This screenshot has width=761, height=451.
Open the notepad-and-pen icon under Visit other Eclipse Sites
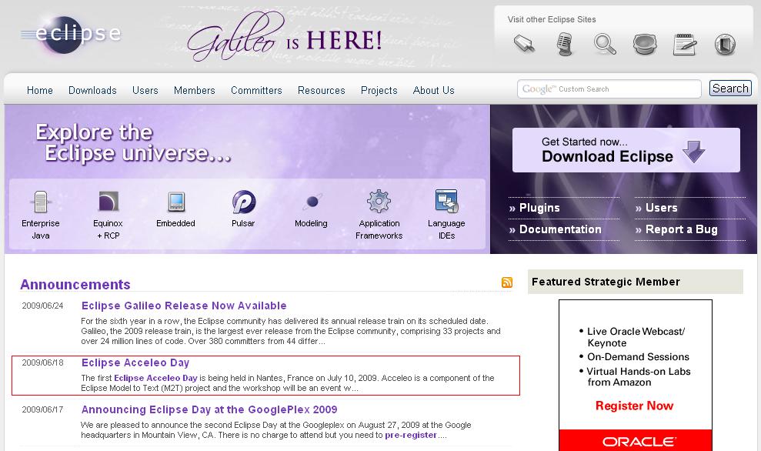point(684,45)
